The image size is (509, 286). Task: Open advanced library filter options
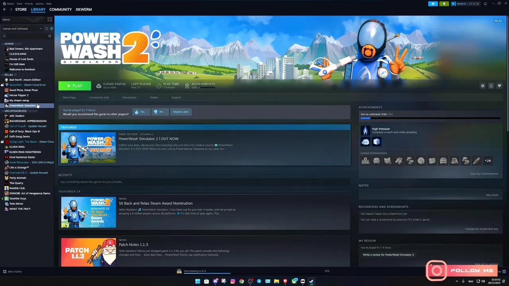point(50,36)
